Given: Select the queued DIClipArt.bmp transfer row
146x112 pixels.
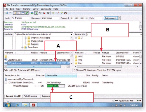Looking at the screenshot, I should click(x=59, y=83).
